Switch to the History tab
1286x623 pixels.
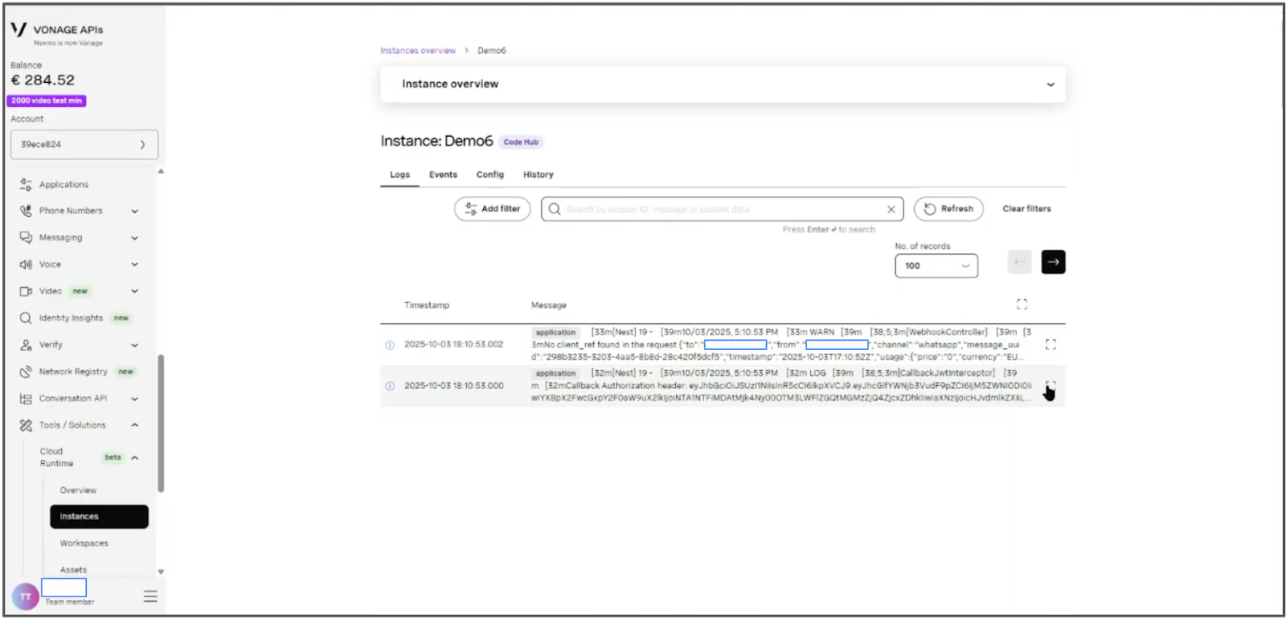point(539,174)
